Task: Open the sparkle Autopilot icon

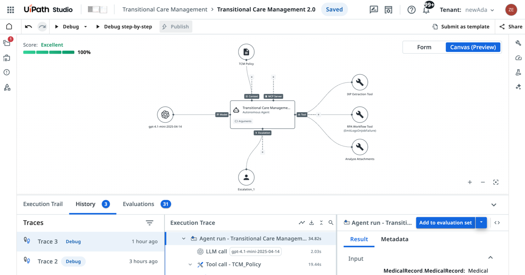Action: 518,87
